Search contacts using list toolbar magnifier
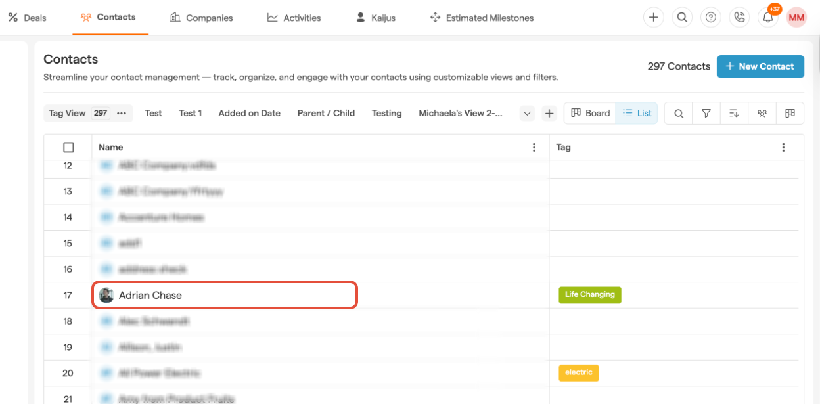 pyautogui.click(x=678, y=113)
